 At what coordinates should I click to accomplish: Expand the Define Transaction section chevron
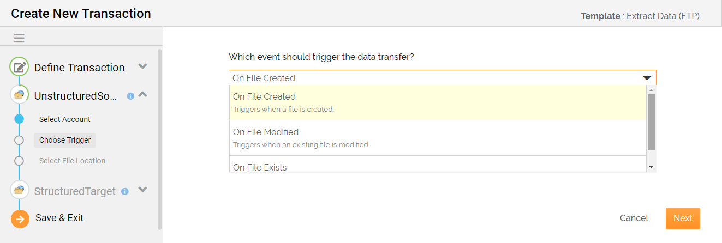click(142, 66)
